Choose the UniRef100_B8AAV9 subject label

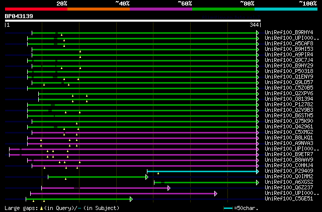point(289,160)
